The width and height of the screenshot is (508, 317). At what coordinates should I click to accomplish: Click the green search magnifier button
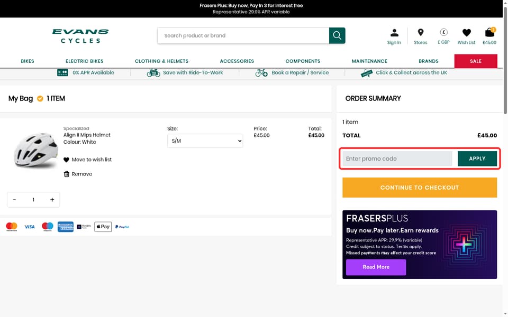(x=337, y=35)
